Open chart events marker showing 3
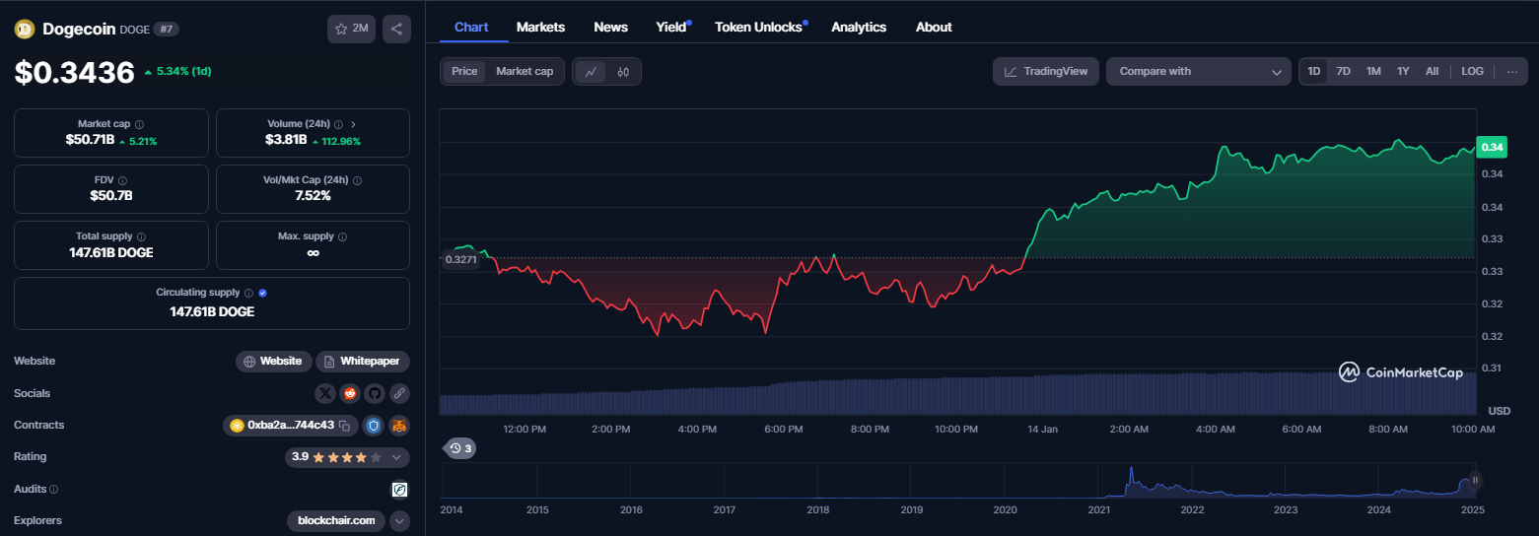Screen dimensions: 1539x536 pos(460,448)
